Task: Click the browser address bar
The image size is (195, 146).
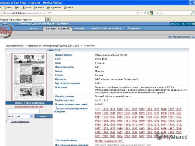Action: pos(70,13)
